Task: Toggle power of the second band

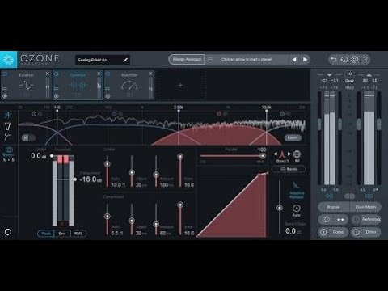Action: (x=115, y=114)
